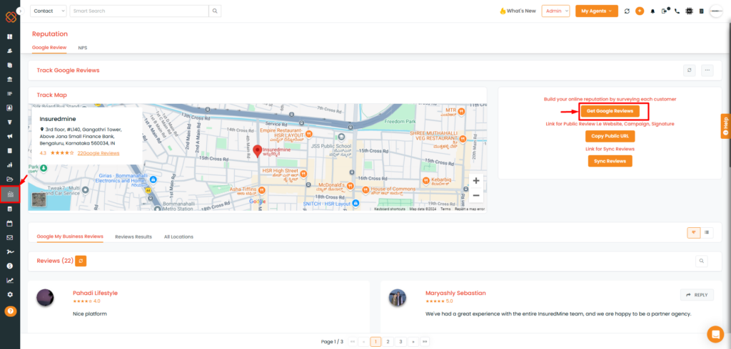731x349 pixels.
Task: Open the user profile avatar
Action: click(x=716, y=11)
